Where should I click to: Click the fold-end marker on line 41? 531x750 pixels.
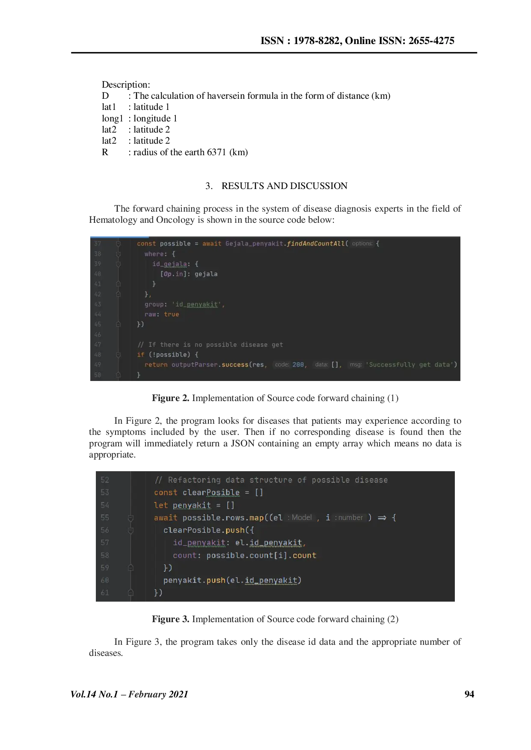(x=119, y=284)
